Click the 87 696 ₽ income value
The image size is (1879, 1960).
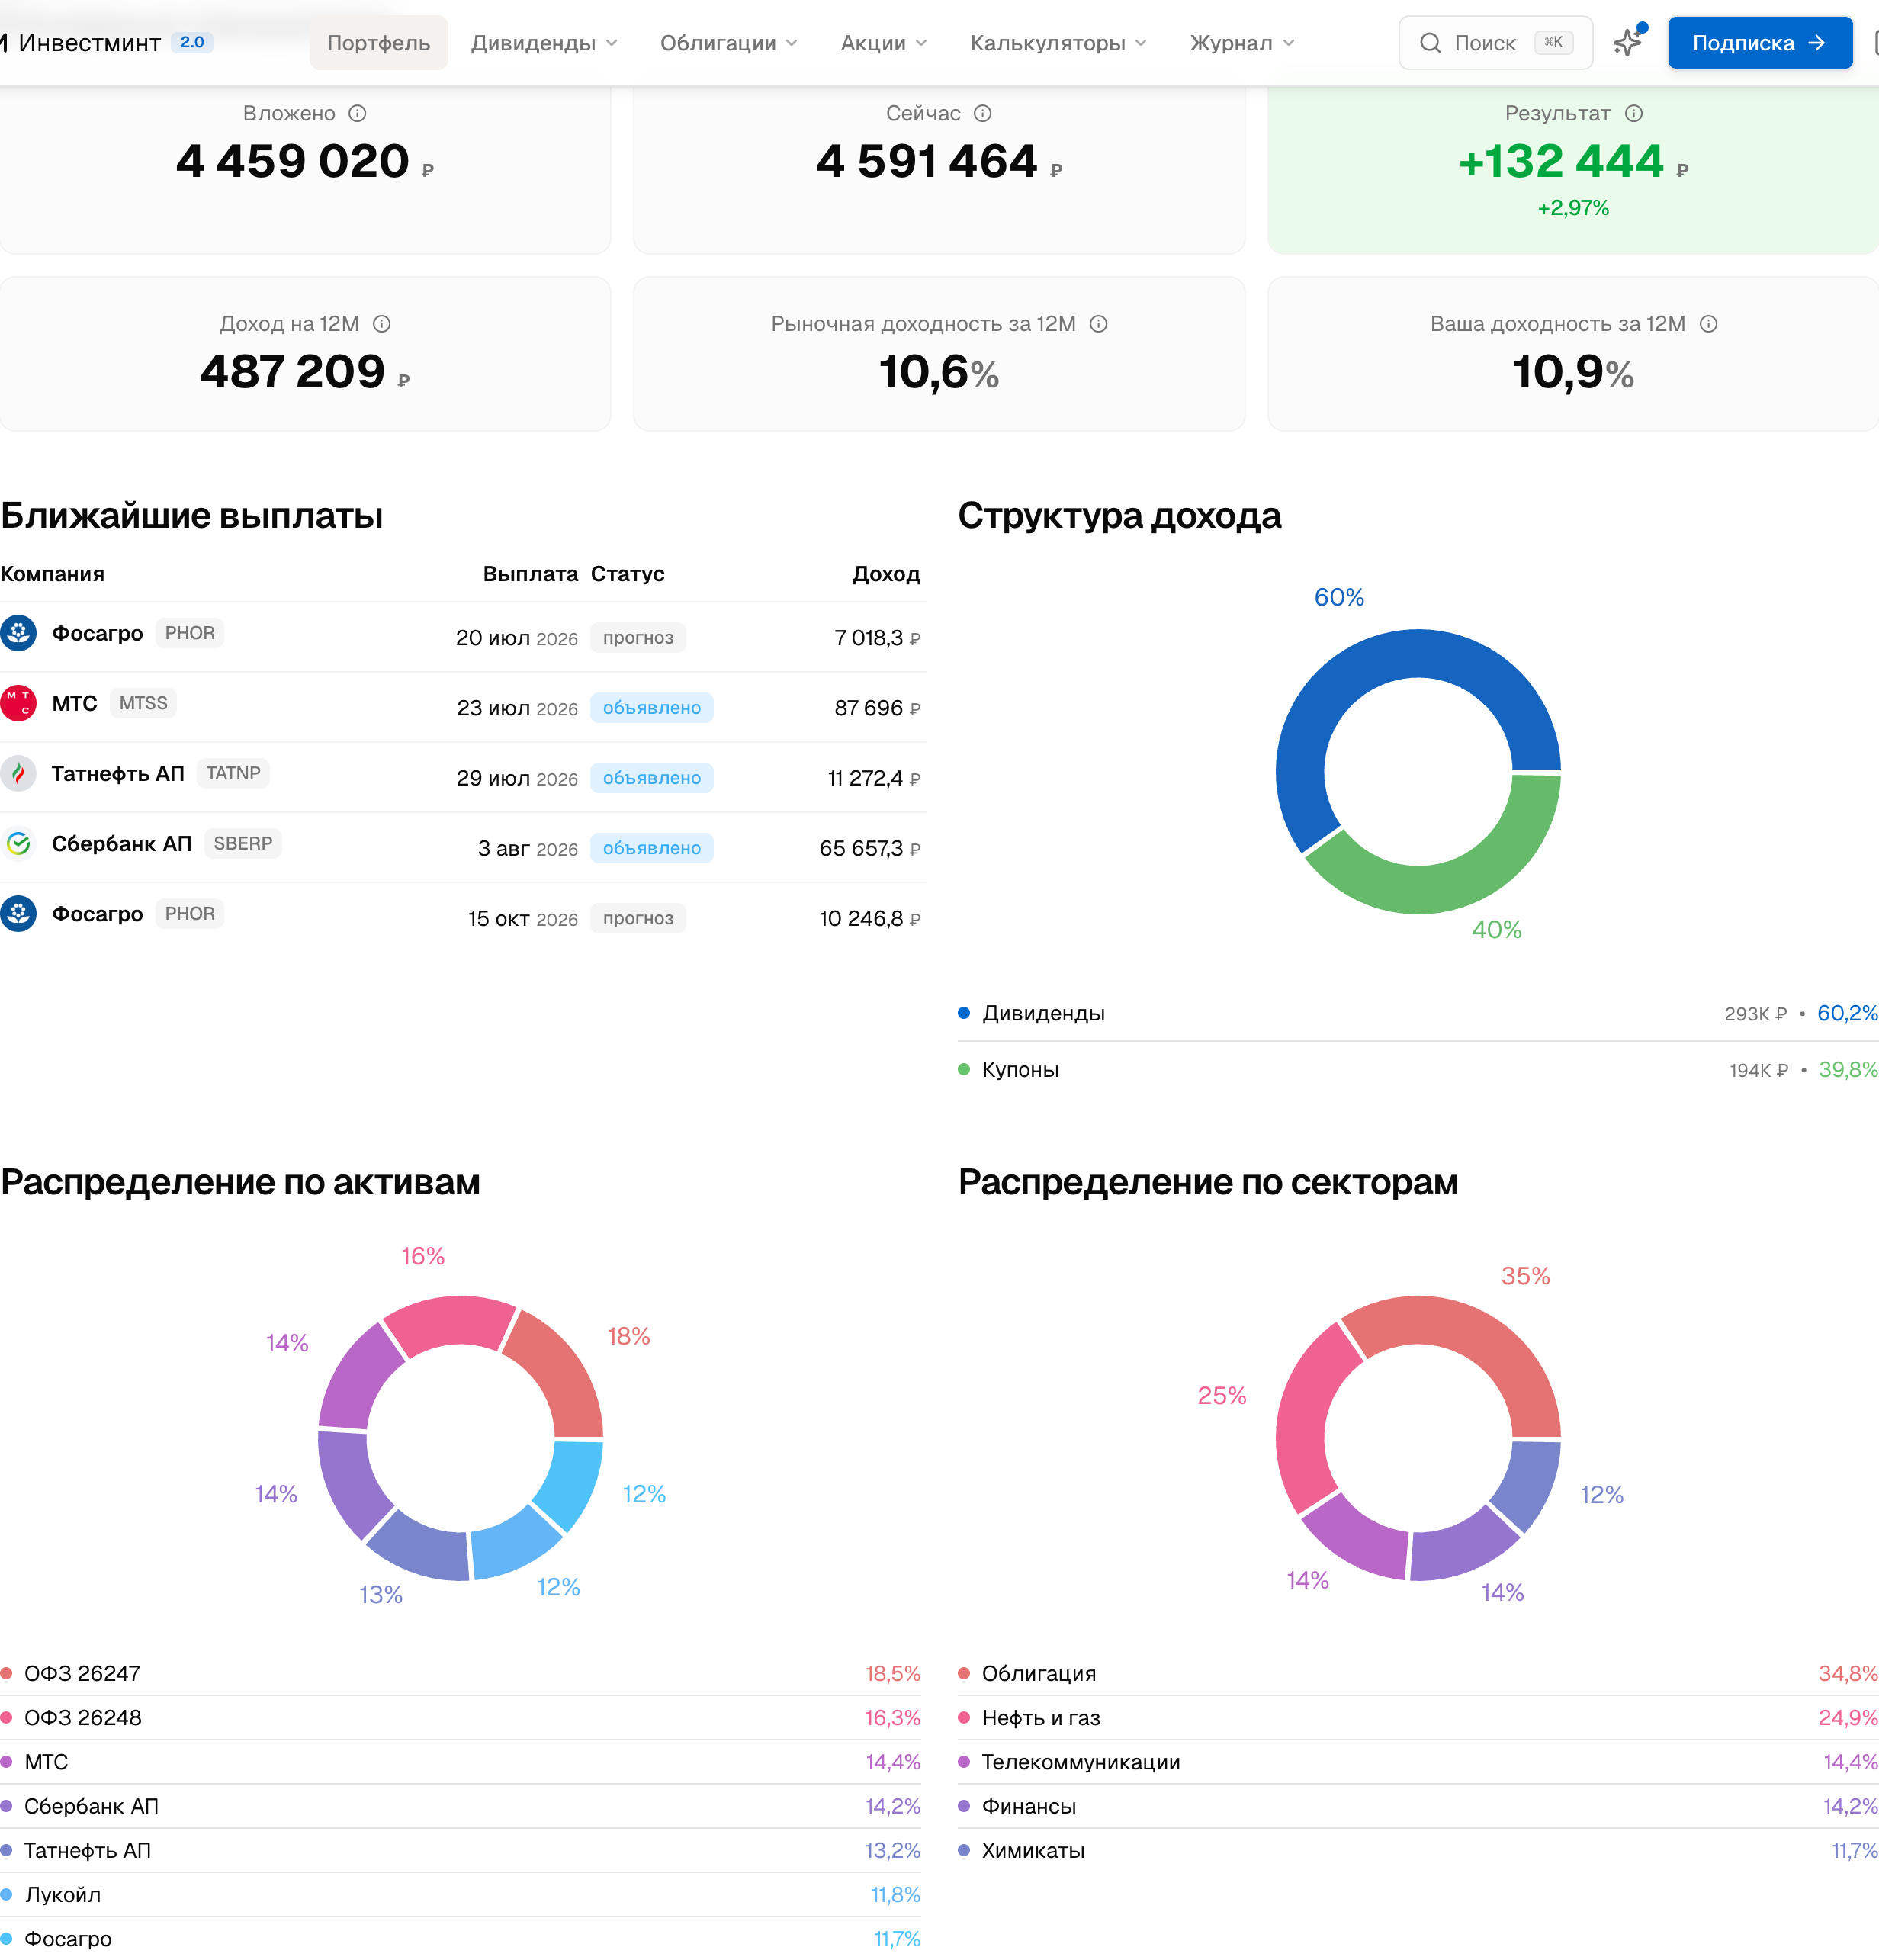877,708
